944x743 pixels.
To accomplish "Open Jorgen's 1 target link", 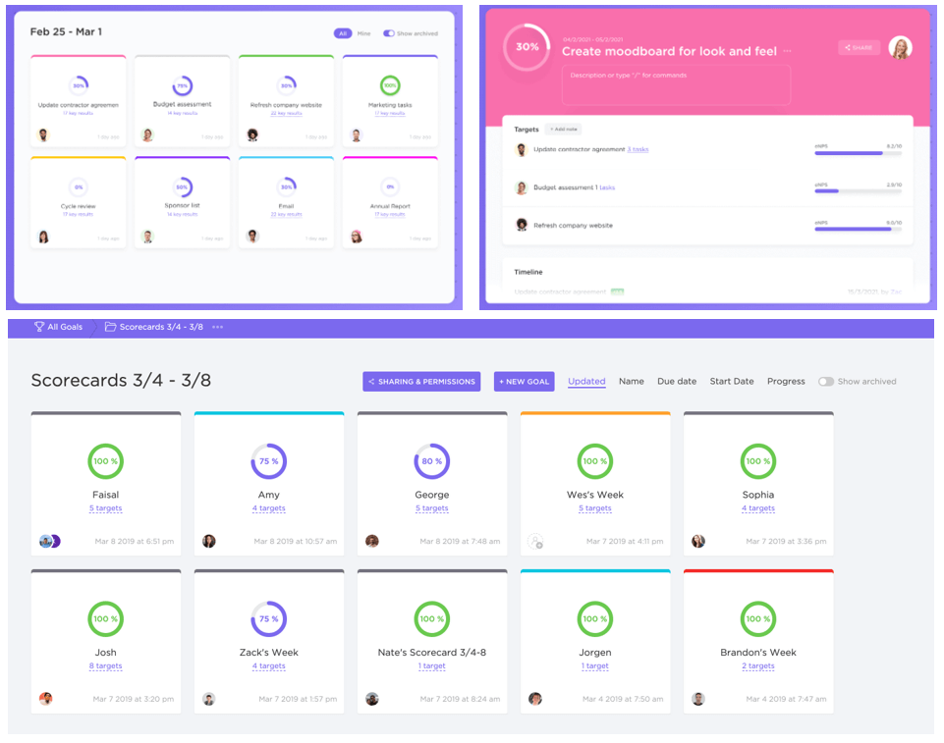I will tap(595, 666).
